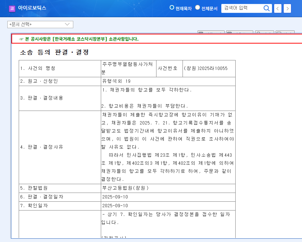
Task: Click the previous document arrow button
Action: 277,8
